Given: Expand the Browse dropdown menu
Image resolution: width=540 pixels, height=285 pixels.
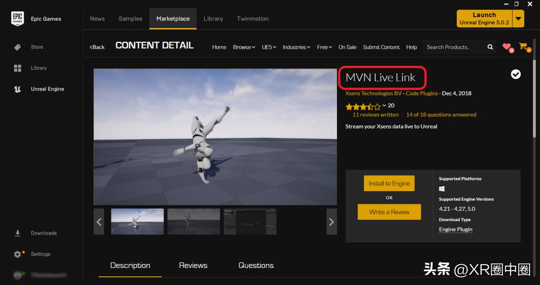Looking at the screenshot, I should coord(244,47).
